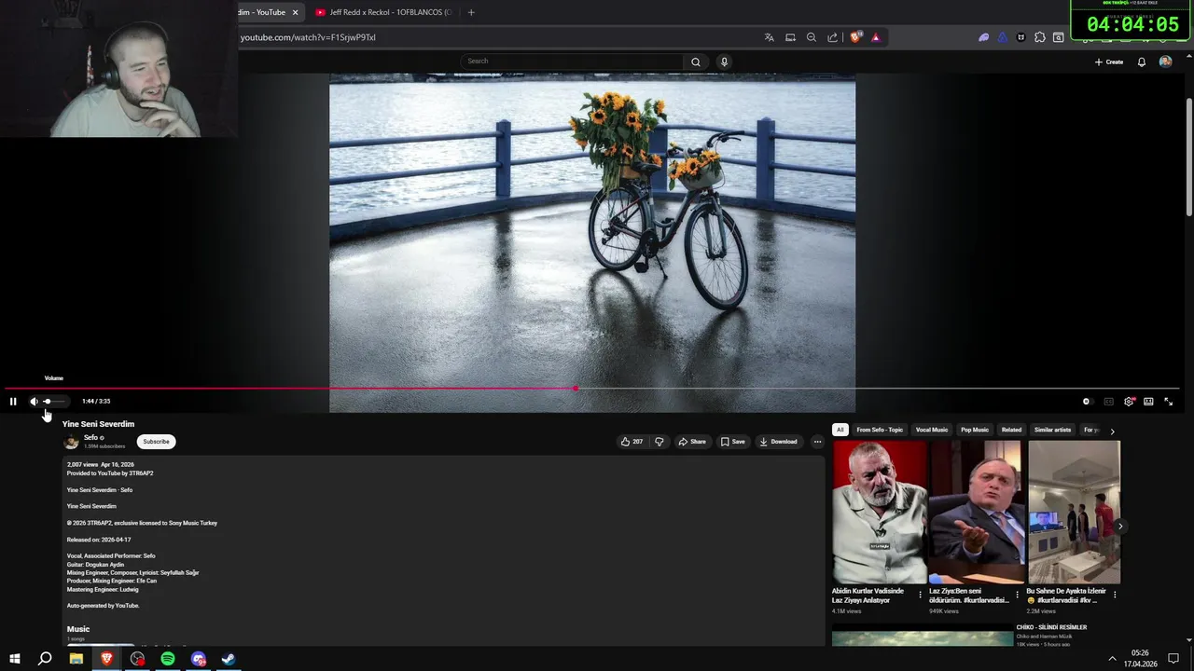Show next shorts with carousel arrow
This screenshot has height=671, width=1194.
click(x=1119, y=527)
